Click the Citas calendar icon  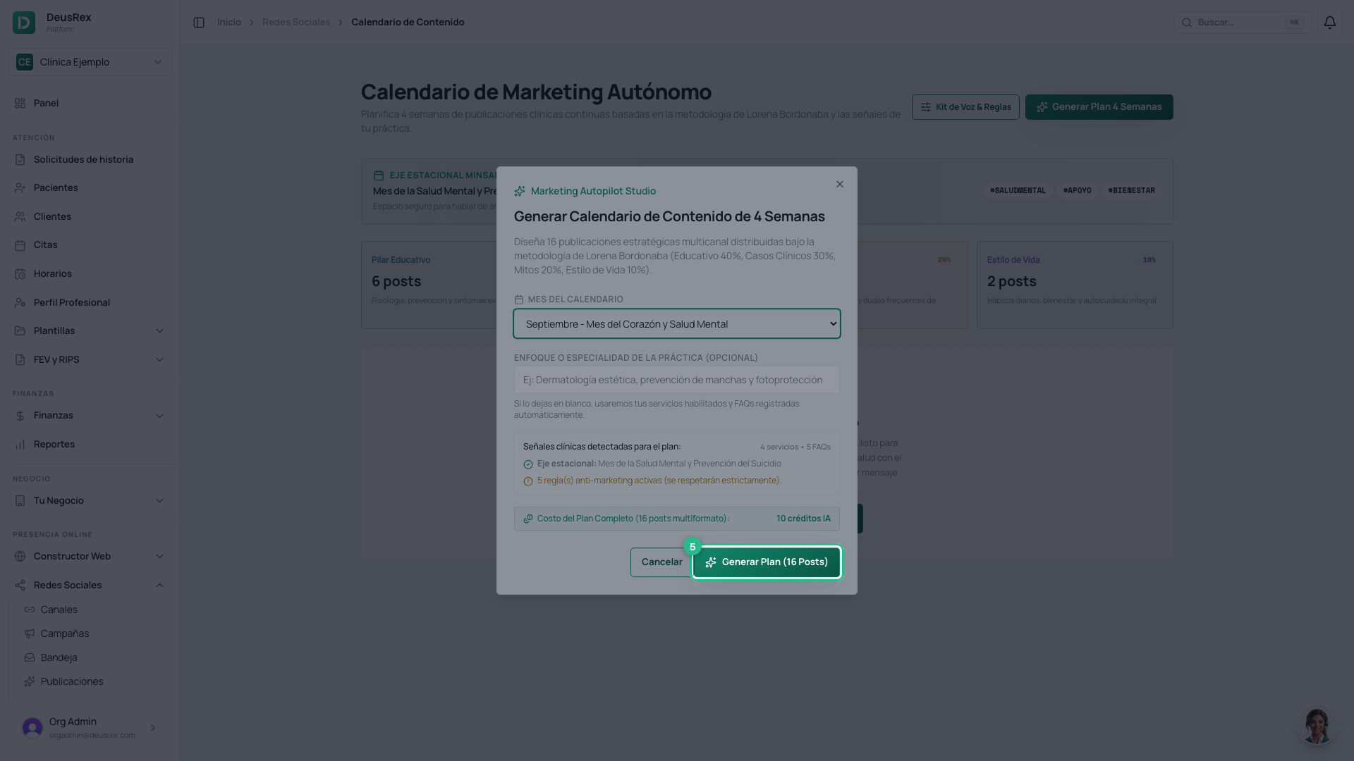(20, 245)
